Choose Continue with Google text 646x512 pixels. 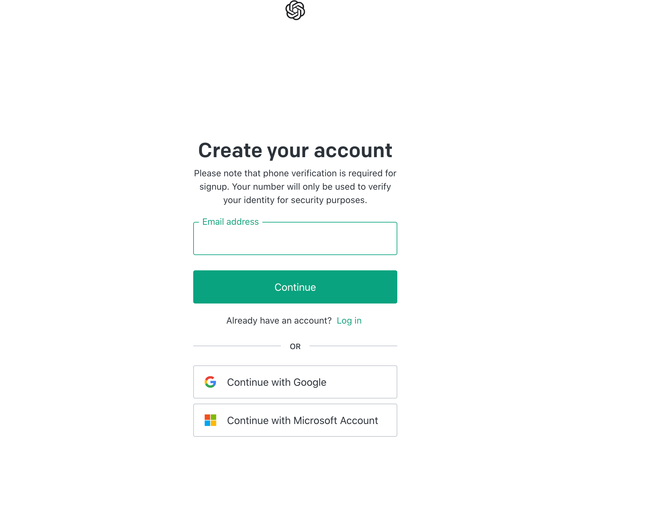click(x=276, y=382)
